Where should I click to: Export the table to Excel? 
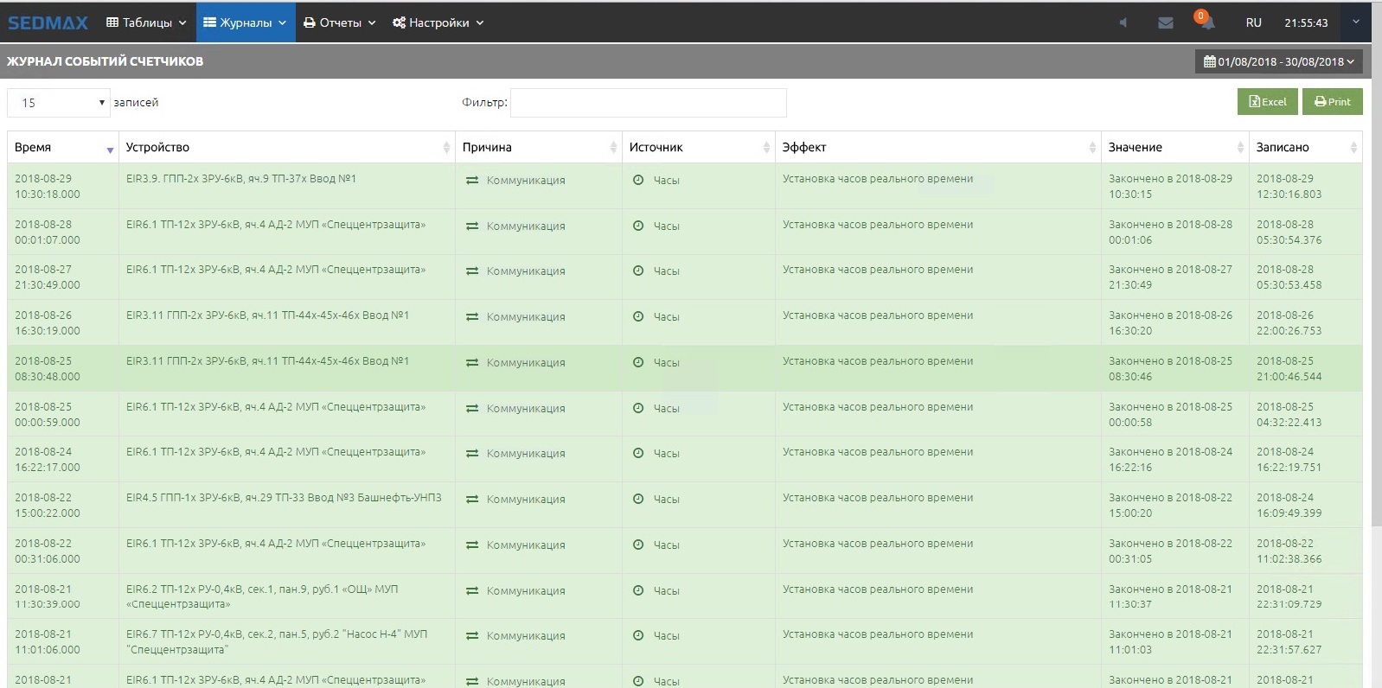coord(1267,102)
